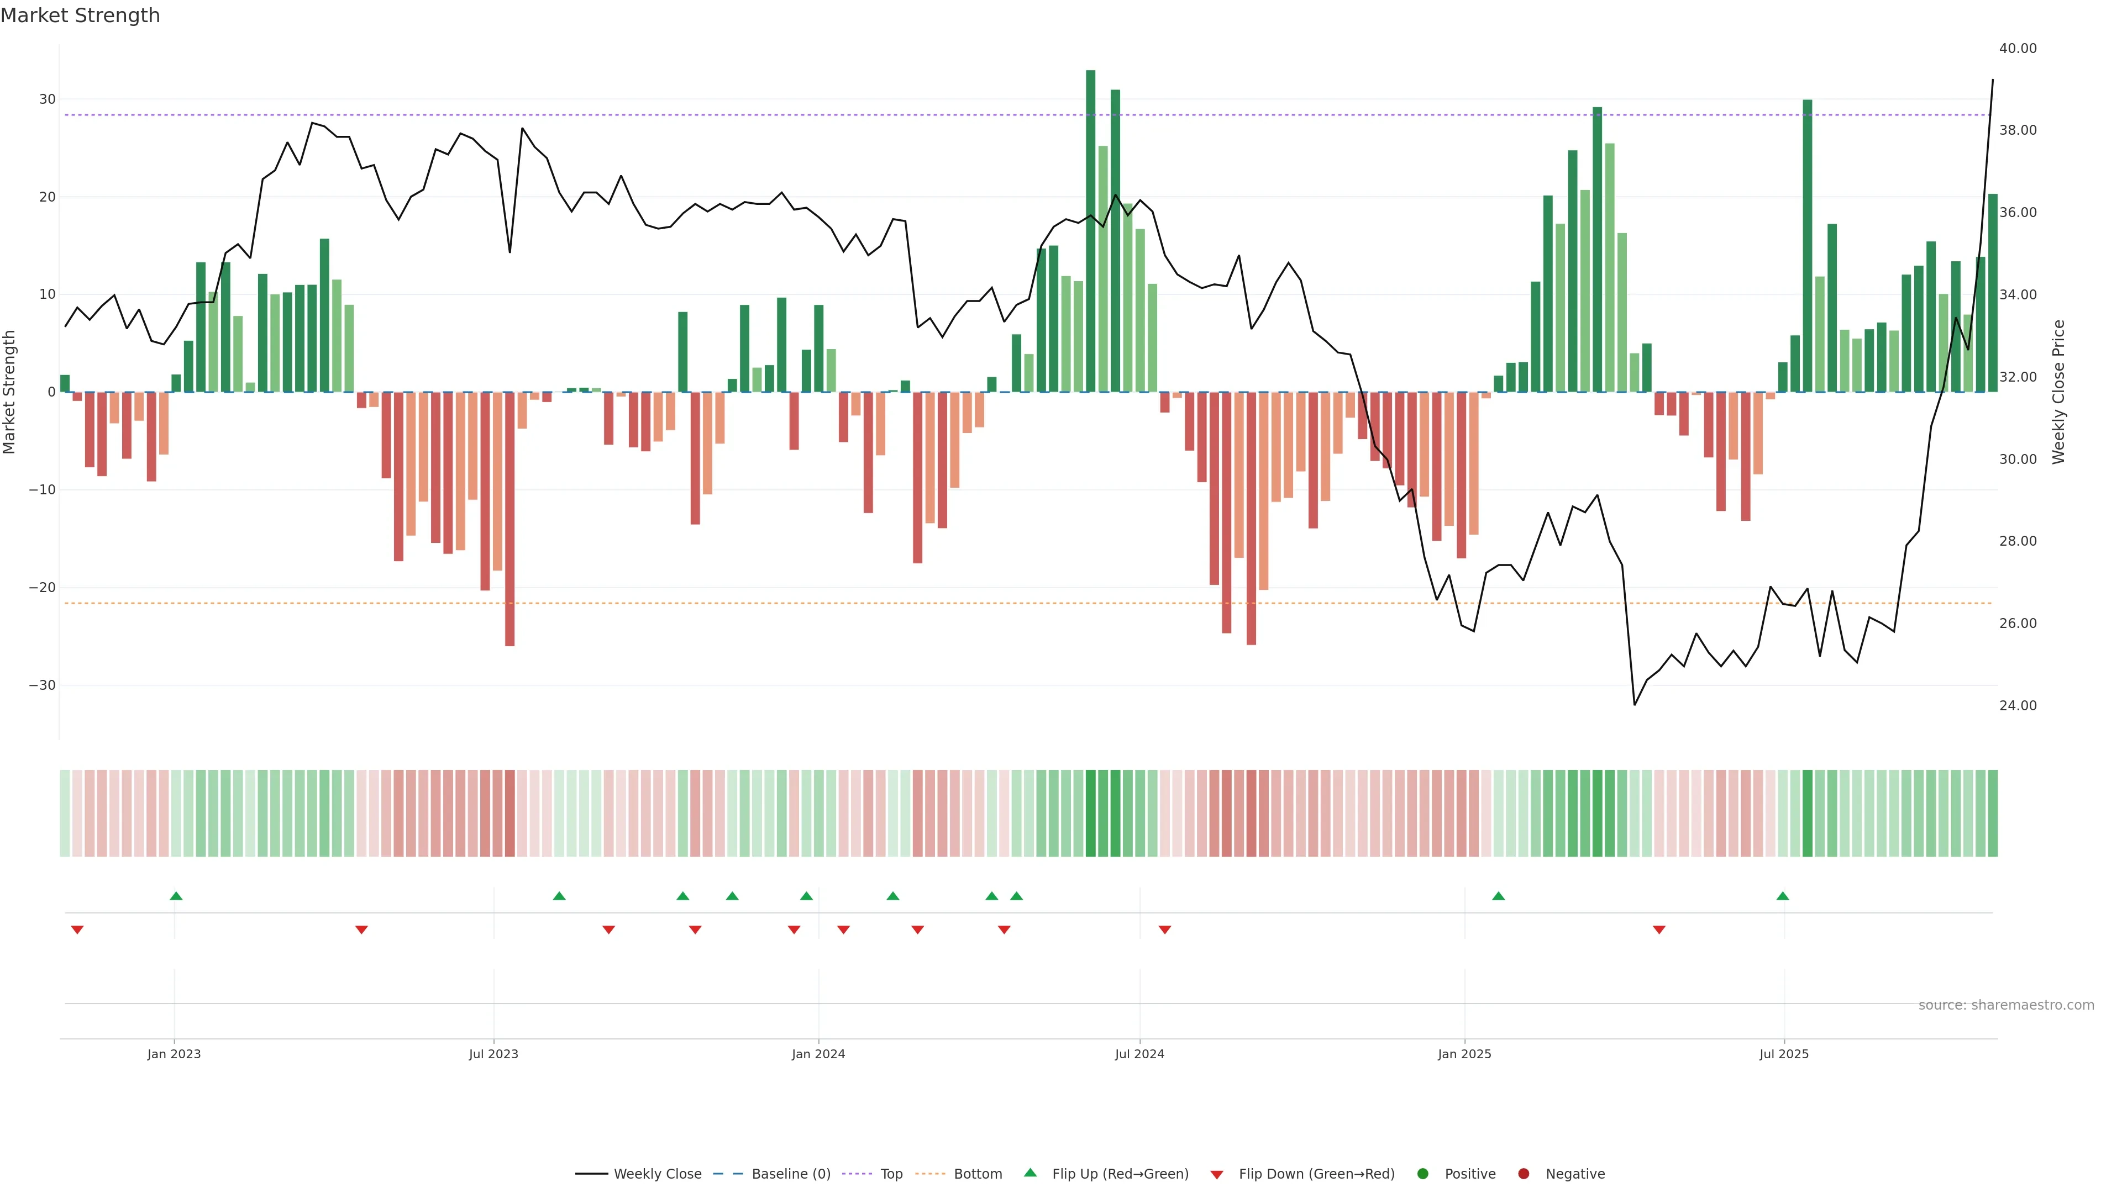Click the Flip Down red triangle legend icon

(x=1217, y=1174)
